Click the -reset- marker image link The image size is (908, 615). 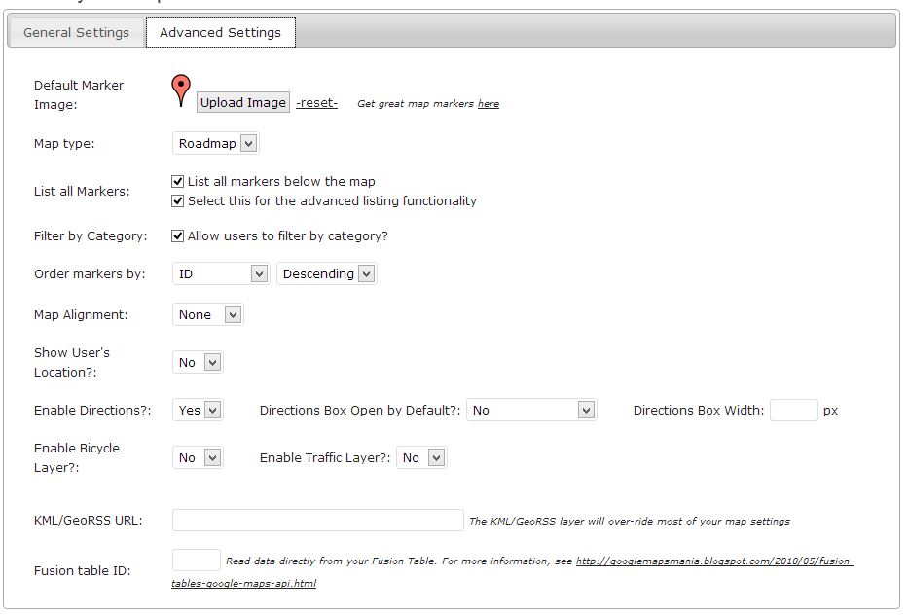click(x=316, y=103)
